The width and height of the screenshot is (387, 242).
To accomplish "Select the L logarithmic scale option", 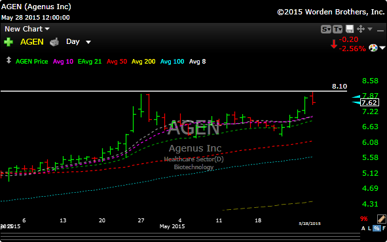I will pyautogui.click(x=369, y=228).
